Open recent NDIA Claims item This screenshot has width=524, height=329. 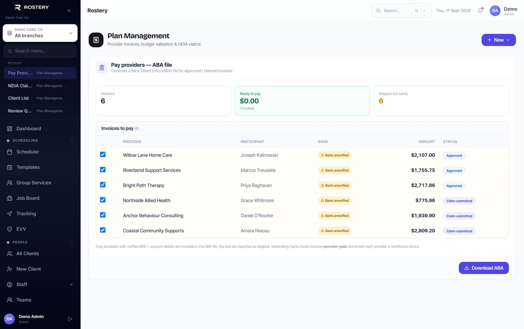click(40, 86)
